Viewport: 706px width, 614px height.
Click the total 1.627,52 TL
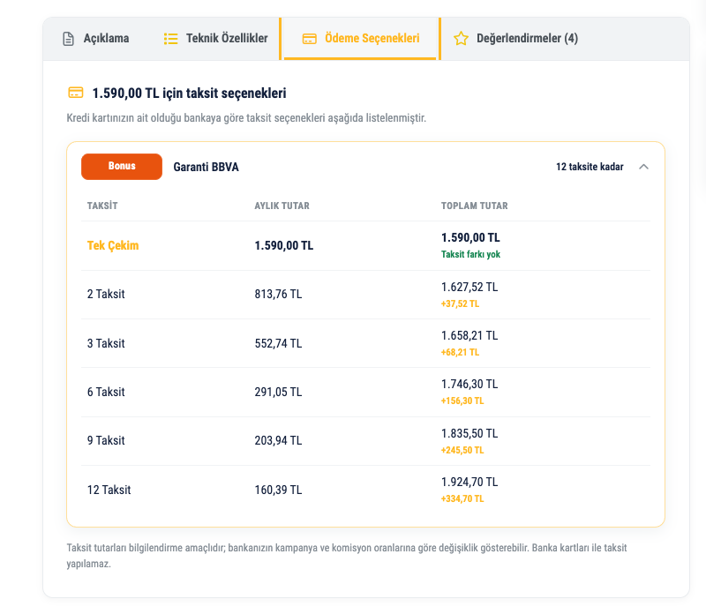(469, 288)
